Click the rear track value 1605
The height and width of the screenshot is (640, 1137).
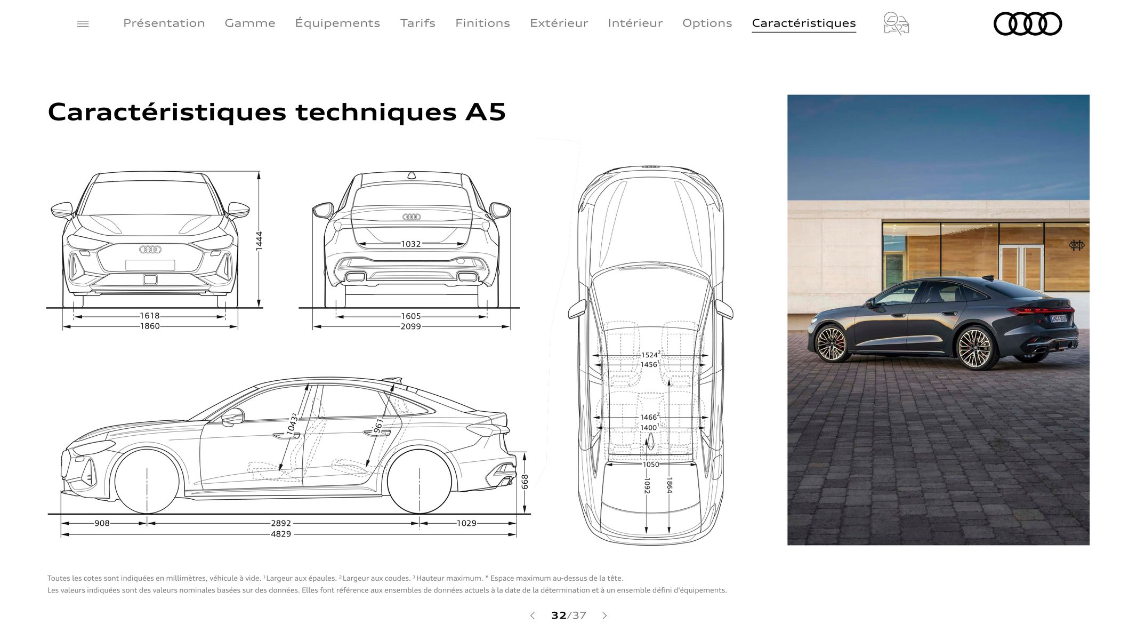[x=411, y=316]
